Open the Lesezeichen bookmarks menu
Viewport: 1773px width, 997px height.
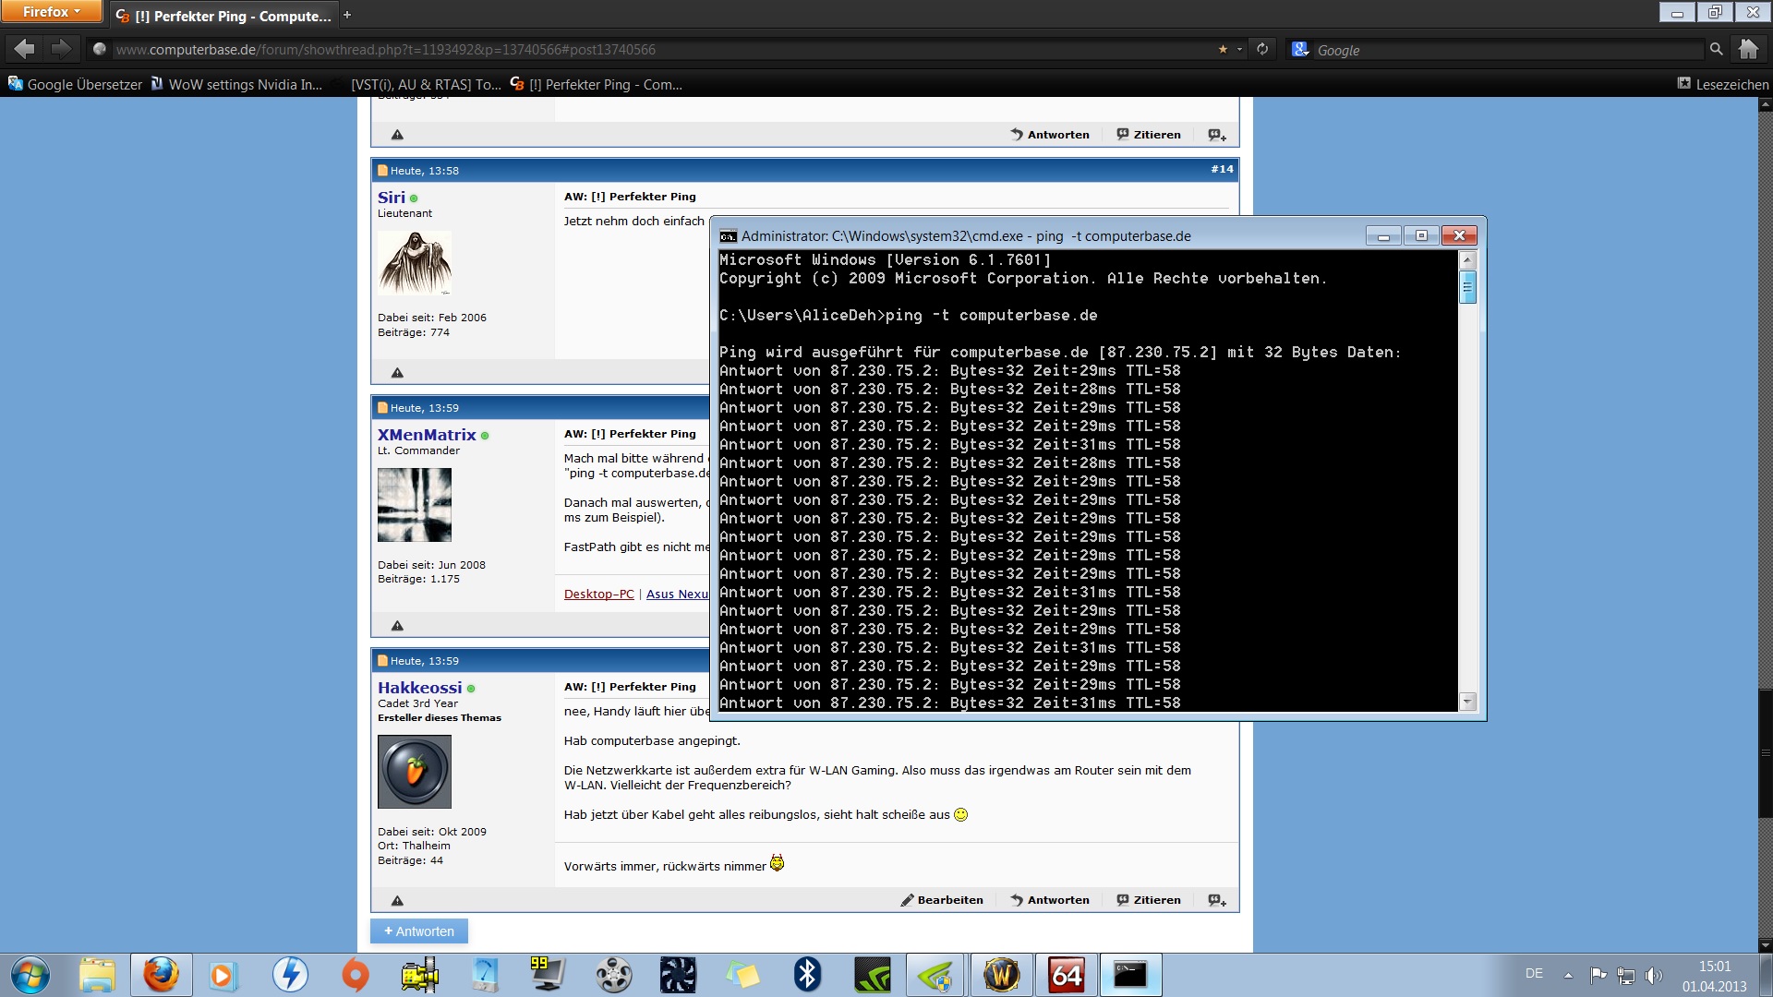pos(1723,84)
